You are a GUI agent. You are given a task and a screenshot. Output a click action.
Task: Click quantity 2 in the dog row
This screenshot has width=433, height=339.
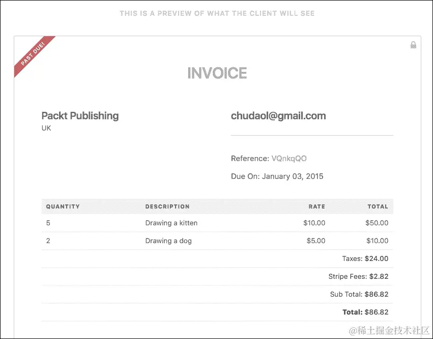48,241
